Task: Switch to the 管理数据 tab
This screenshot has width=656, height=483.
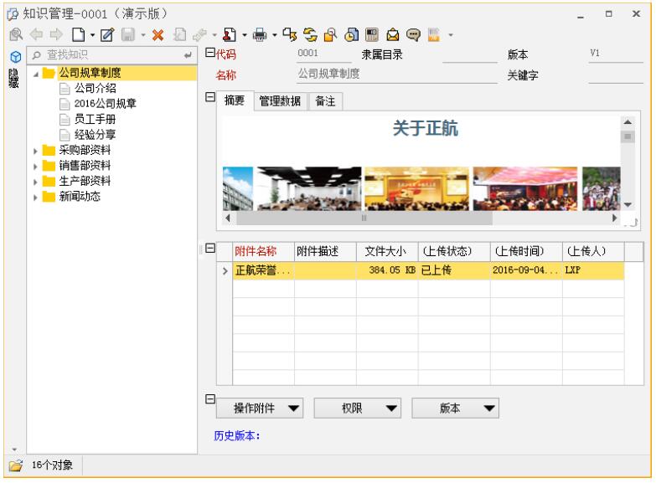Action: (x=280, y=101)
